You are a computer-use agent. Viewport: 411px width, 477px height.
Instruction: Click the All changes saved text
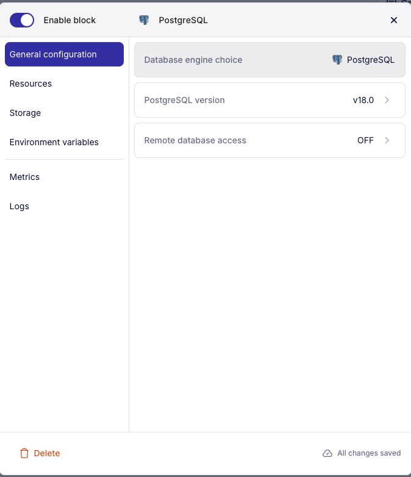pyautogui.click(x=369, y=453)
